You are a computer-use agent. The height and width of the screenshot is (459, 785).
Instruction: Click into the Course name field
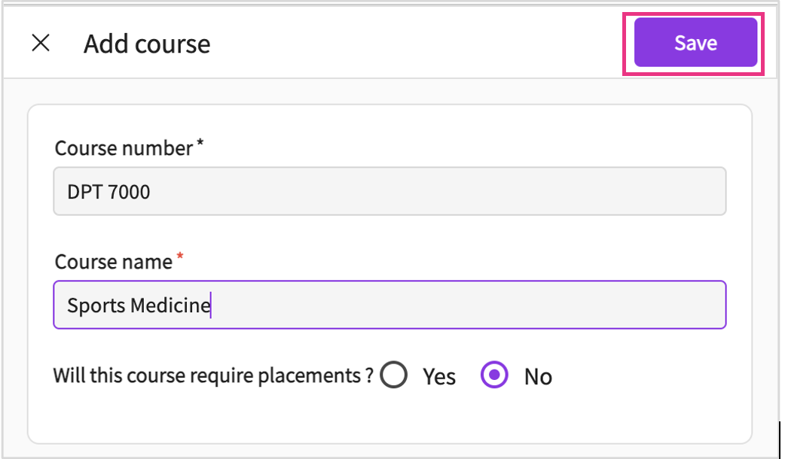point(389,305)
